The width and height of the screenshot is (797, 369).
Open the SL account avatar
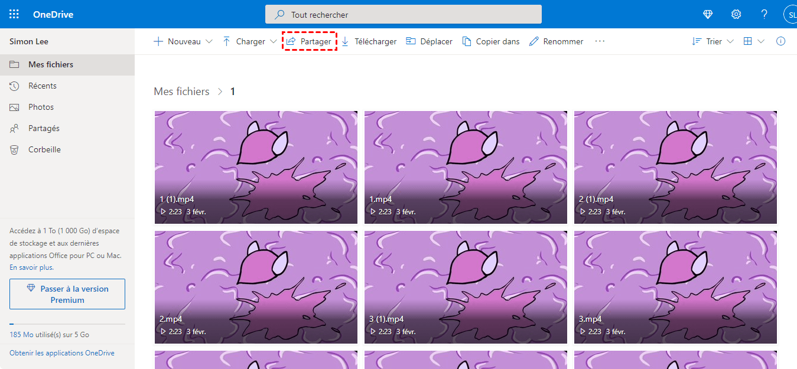(x=791, y=14)
